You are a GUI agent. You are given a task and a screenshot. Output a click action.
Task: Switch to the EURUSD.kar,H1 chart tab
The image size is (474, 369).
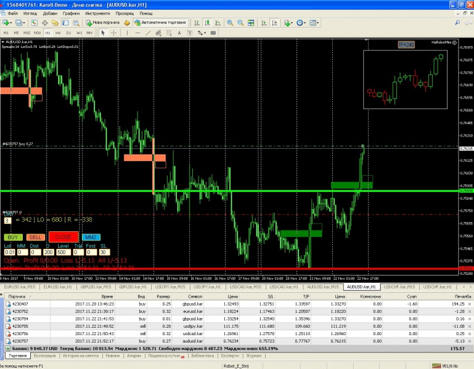(x=58, y=287)
